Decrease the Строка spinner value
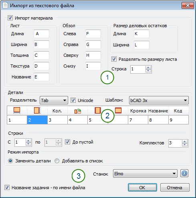 click(148, 71)
